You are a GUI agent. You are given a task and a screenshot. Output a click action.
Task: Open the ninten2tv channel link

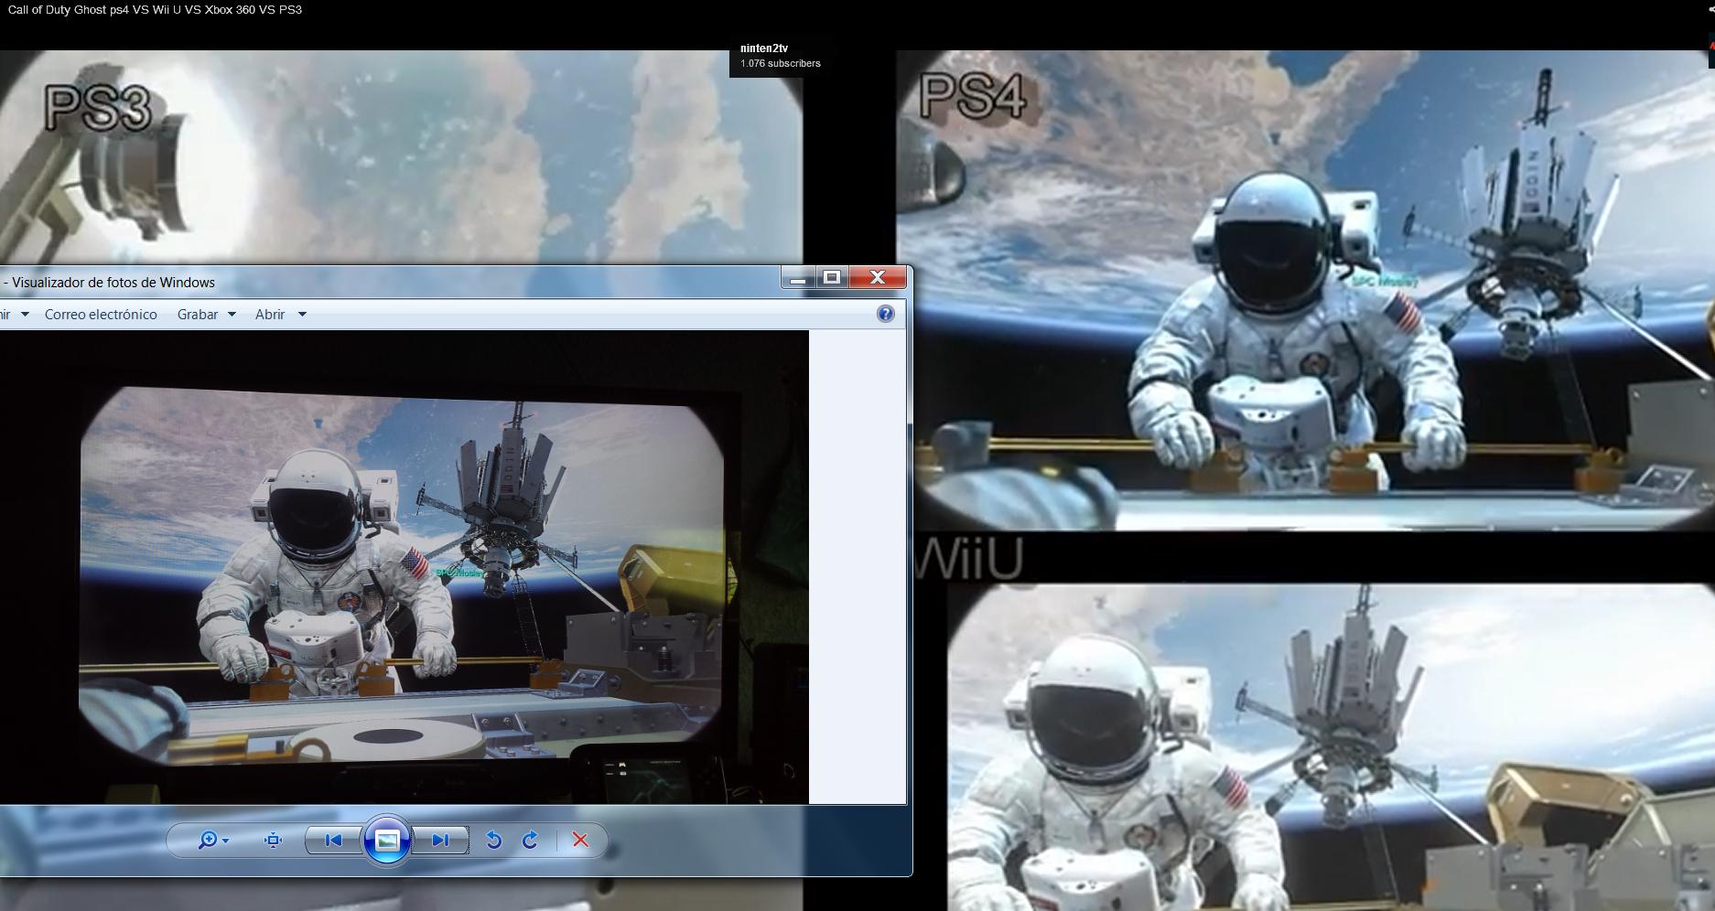coord(764,48)
